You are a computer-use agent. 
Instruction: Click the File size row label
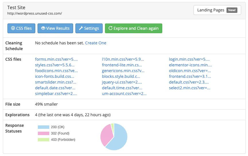pyautogui.click(x=13, y=104)
